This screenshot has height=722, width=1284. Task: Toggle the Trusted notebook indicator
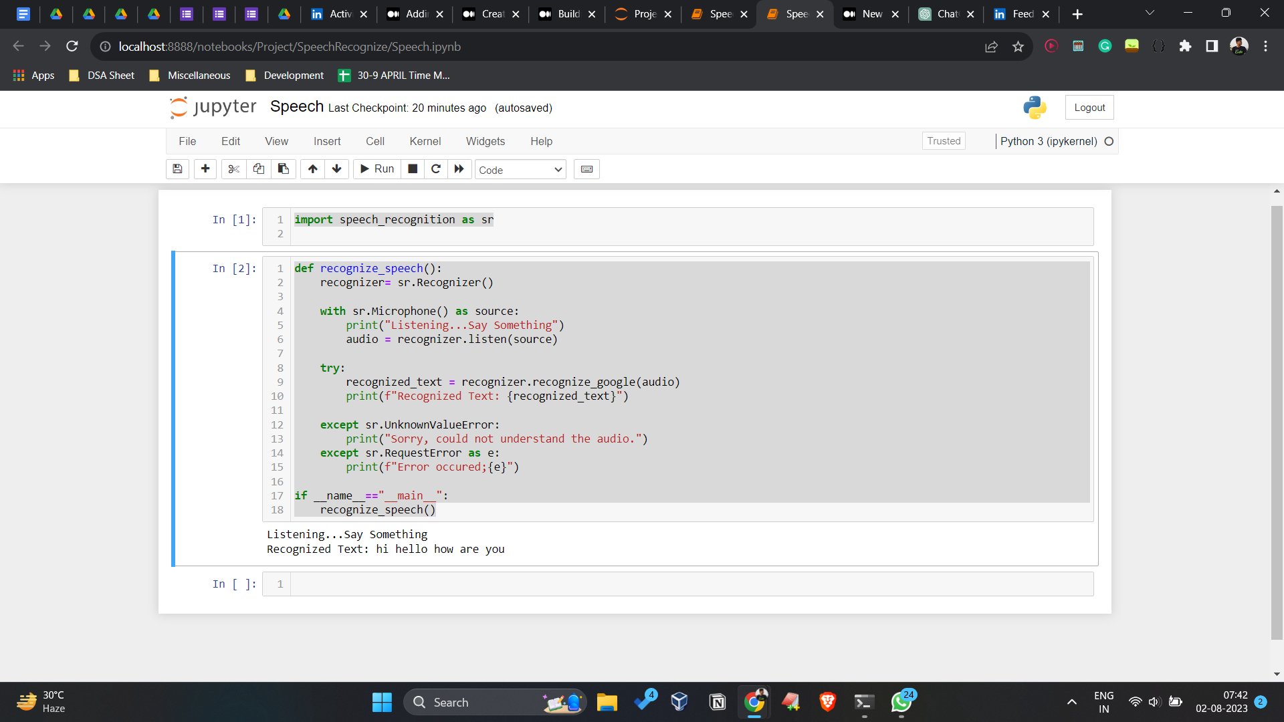coord(944,141)
